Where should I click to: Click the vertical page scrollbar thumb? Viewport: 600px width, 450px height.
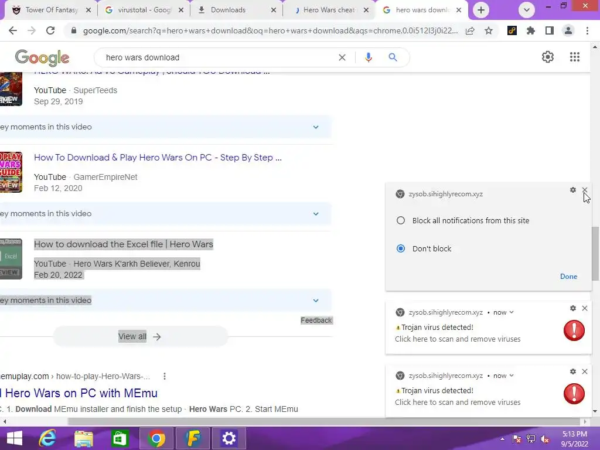pyautogui.click(x=595, y=253)
